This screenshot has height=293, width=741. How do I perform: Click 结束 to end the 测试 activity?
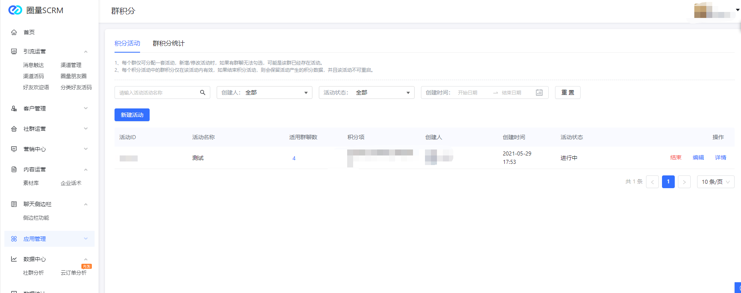[x=676, y=158]
